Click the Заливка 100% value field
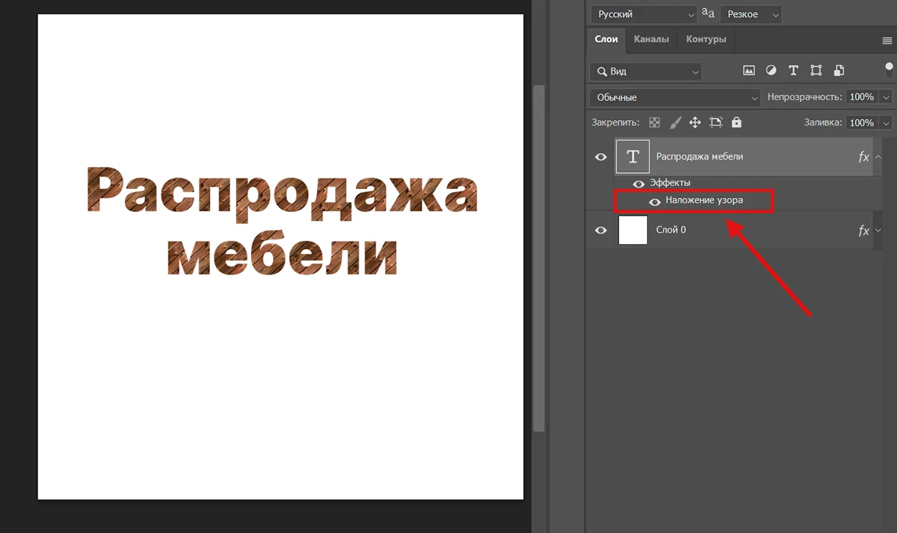897x533 pixels. (862, 122)
